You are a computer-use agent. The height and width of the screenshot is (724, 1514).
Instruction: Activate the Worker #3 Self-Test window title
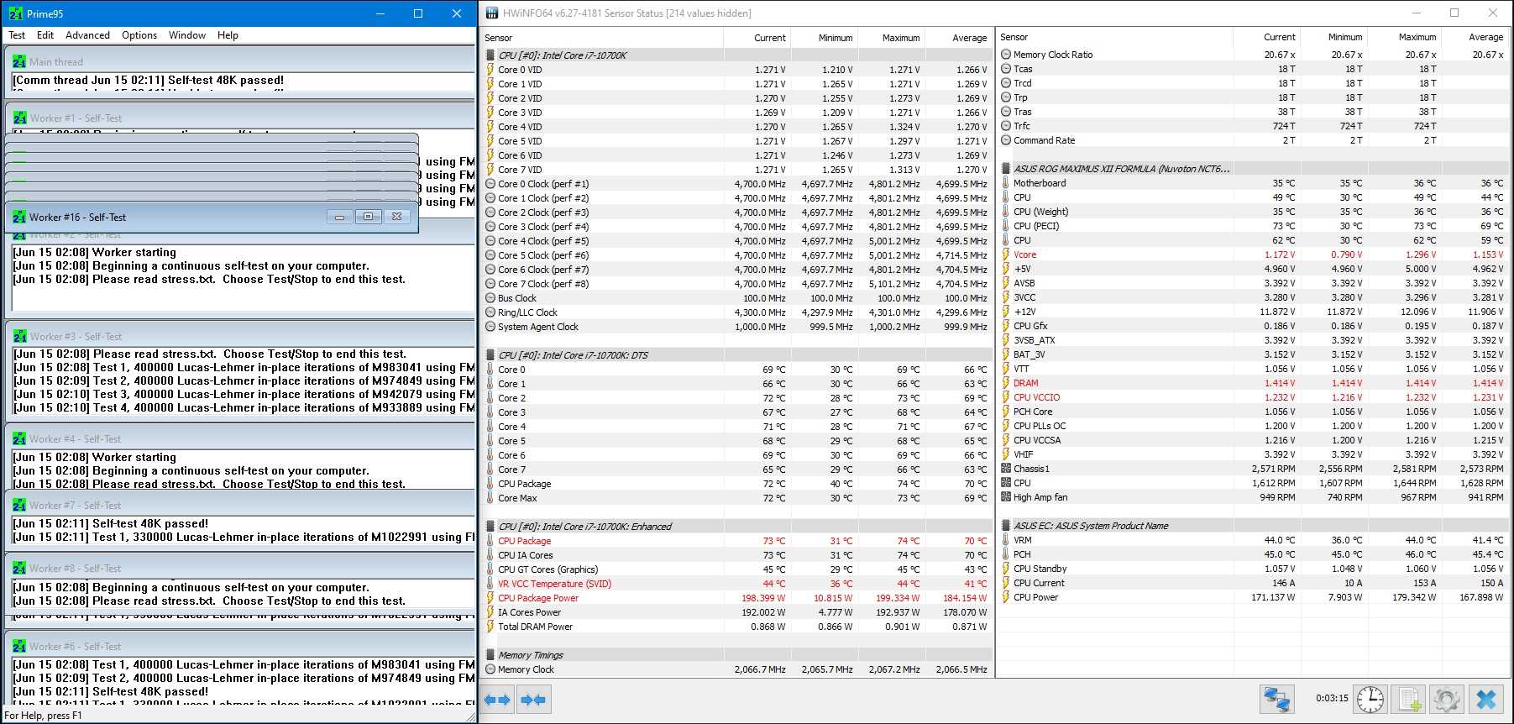(76, 337)
